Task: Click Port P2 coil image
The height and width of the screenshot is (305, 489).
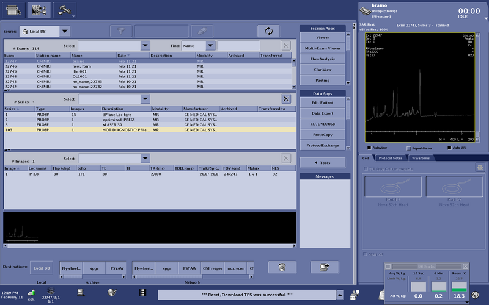Action: point(454,187)
